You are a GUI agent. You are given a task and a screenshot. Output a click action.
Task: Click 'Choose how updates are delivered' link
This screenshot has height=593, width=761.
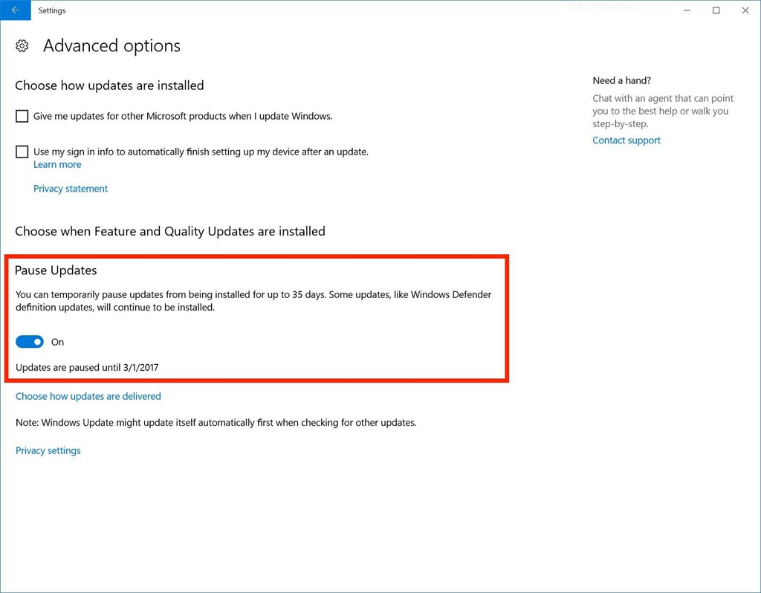click(88, 396)
